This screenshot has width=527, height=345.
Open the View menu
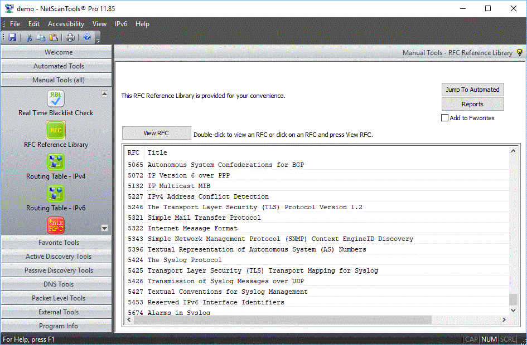[99, 24]
